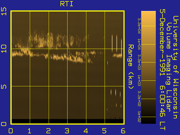Viewport: 180px width, 135px height.
Task: Click the 'University of Wisconsin' text
Action: [176, 67]
